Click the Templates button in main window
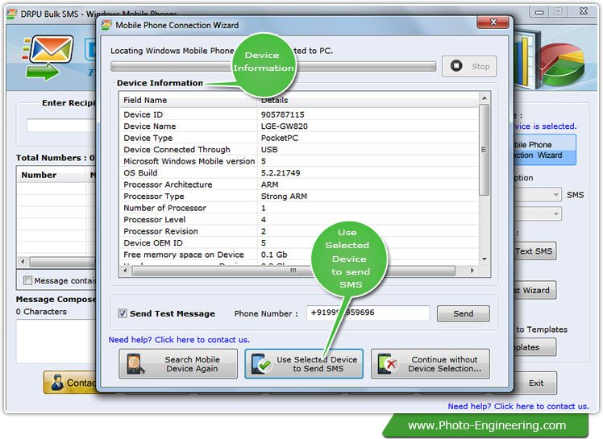The height and width of the screenshot is (439, 603). click(x=534, y=347)
